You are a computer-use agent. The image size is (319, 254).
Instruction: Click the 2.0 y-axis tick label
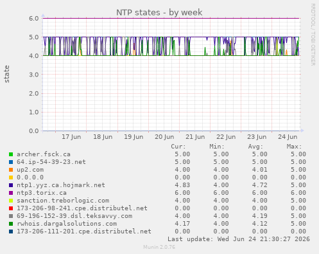34,93
